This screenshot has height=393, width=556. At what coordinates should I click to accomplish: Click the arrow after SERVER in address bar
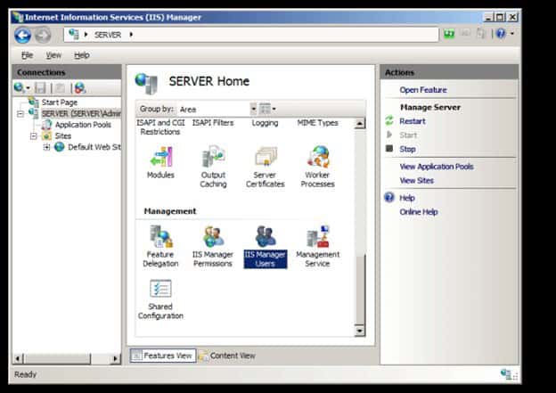(x=131, y=35)
